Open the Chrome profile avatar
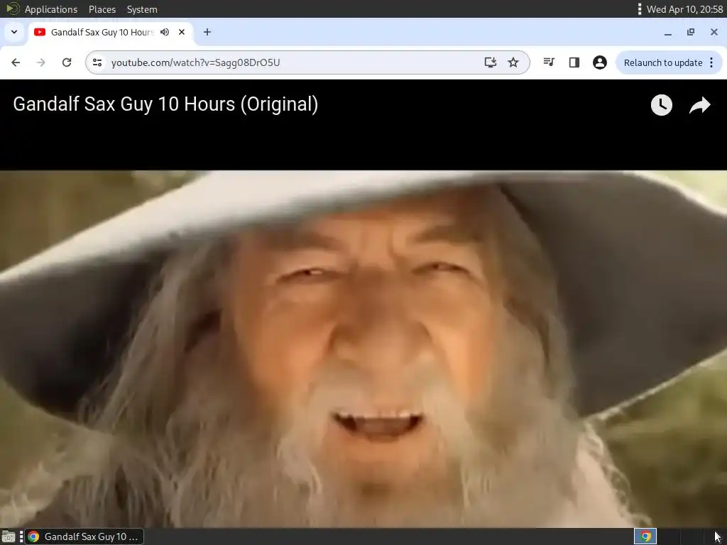The image size is (727, 545). point(599,62)
